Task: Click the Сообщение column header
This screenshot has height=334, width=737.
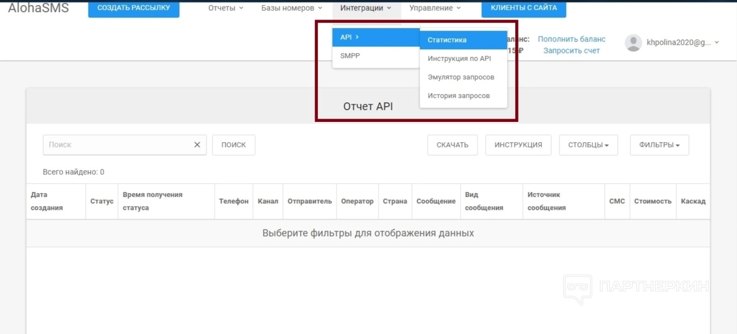Action: (436, 201)
